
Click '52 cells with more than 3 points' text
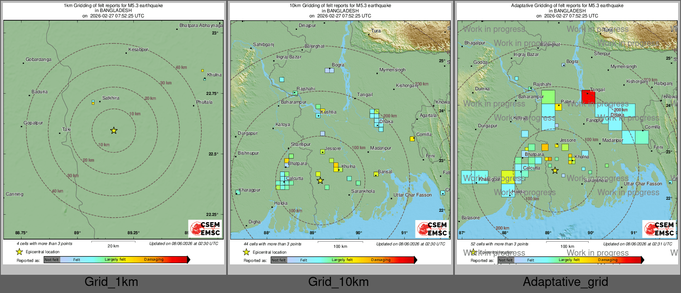pos(498,244)
